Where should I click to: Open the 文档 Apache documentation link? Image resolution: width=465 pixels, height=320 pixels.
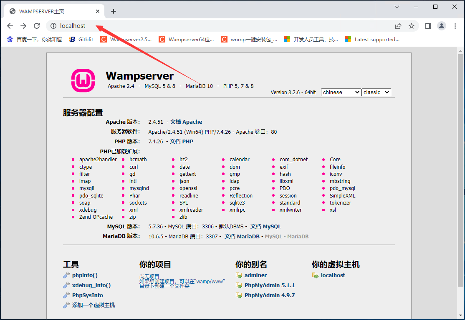click(x=187, y=122)
